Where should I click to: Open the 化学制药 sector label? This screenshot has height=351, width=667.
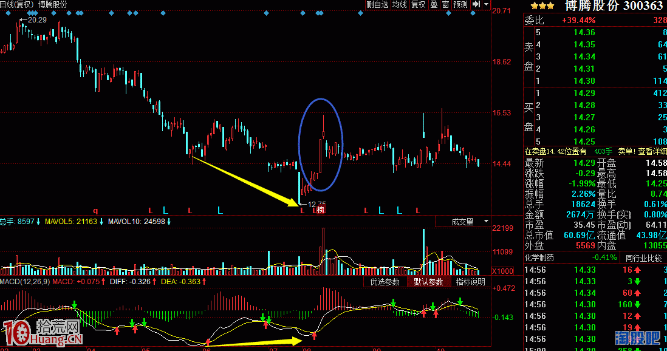pos(539,257)
